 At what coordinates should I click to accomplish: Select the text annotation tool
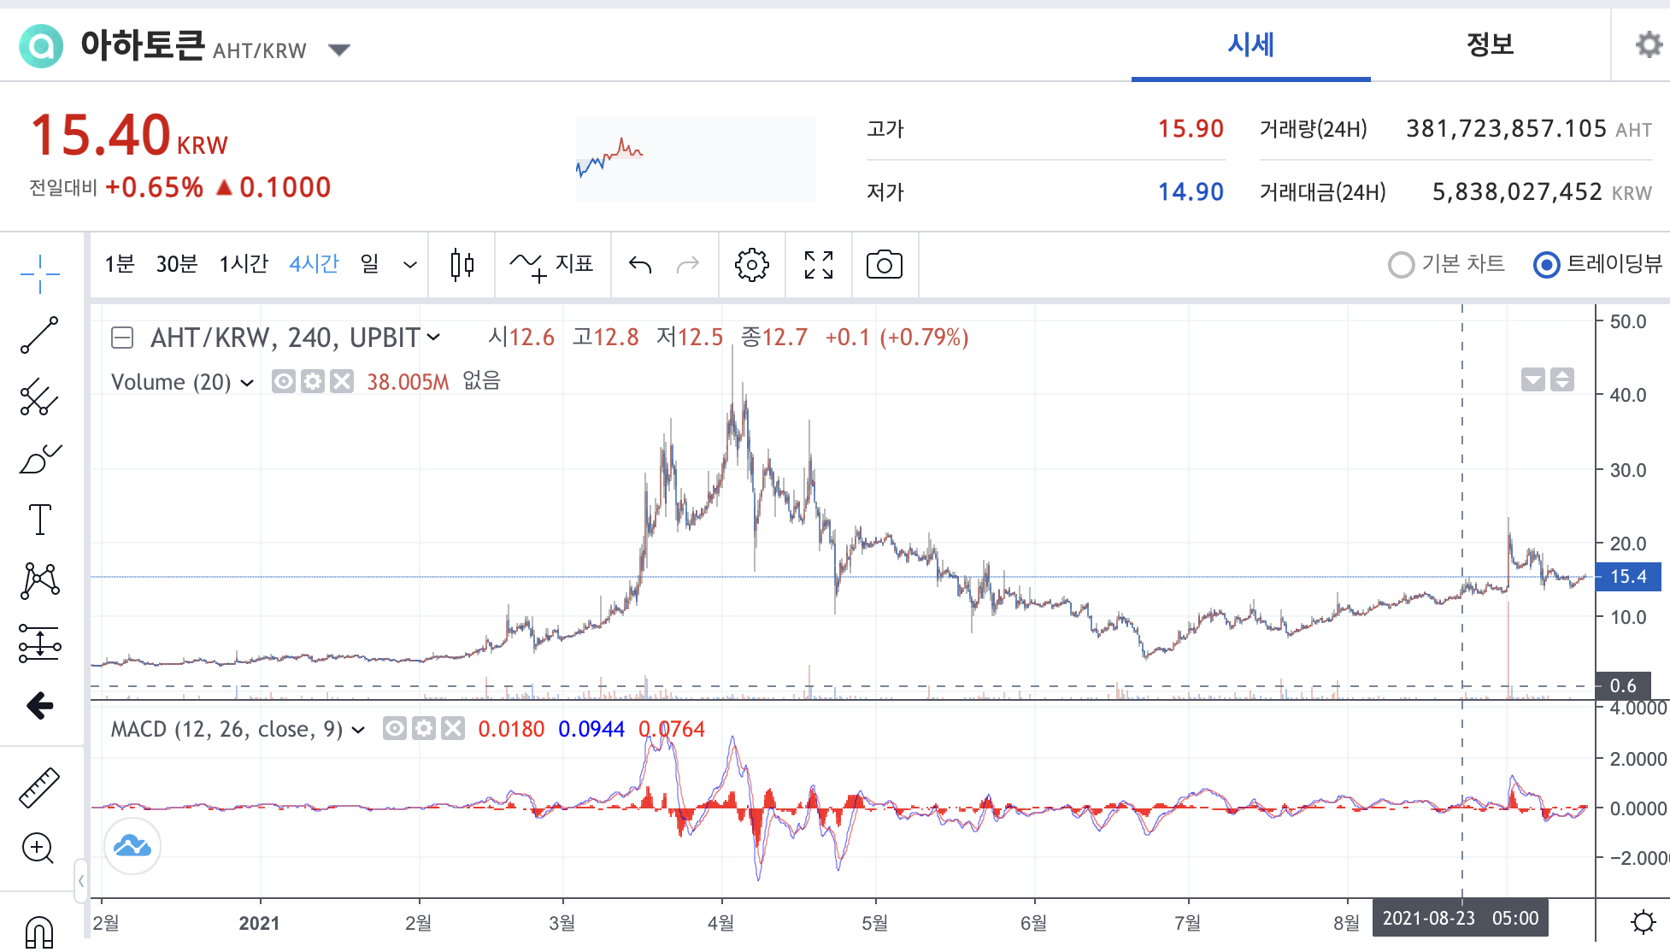(39, 519)
